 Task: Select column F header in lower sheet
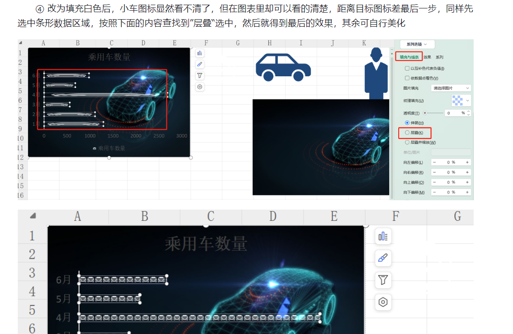tap(396, 216)
